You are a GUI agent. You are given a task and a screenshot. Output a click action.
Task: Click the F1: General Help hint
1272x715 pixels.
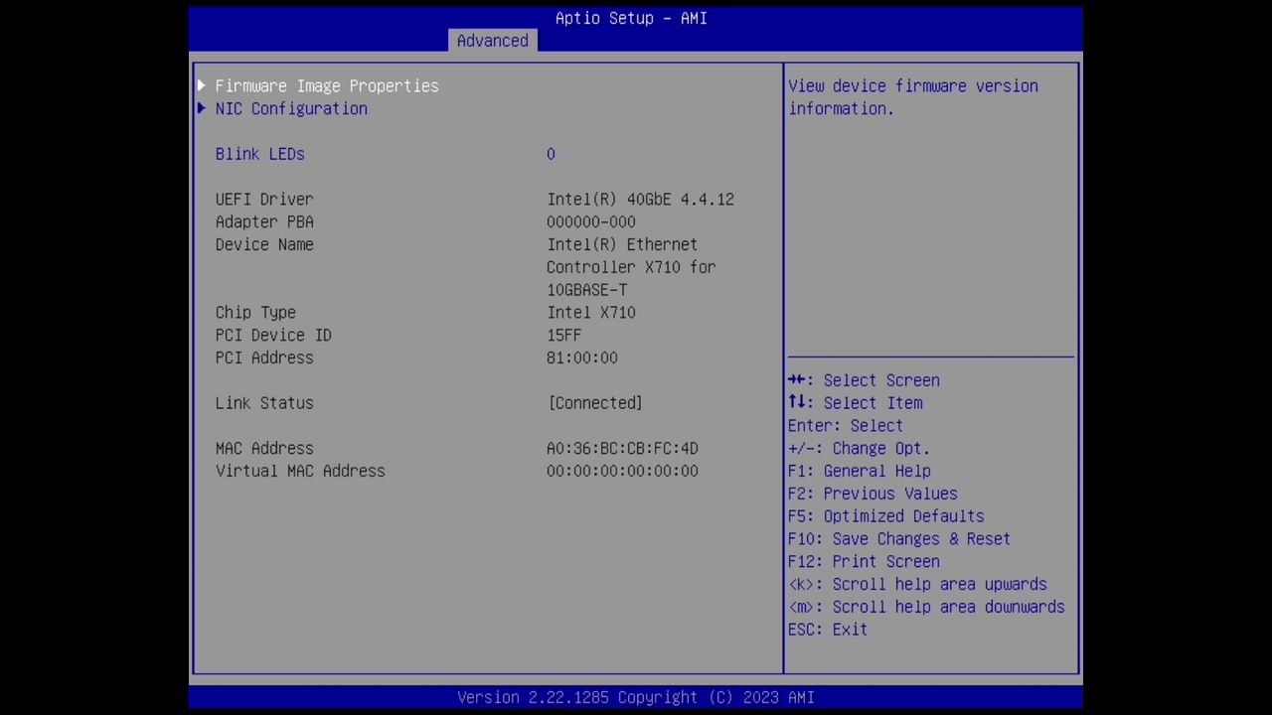[x=860, y=471]
